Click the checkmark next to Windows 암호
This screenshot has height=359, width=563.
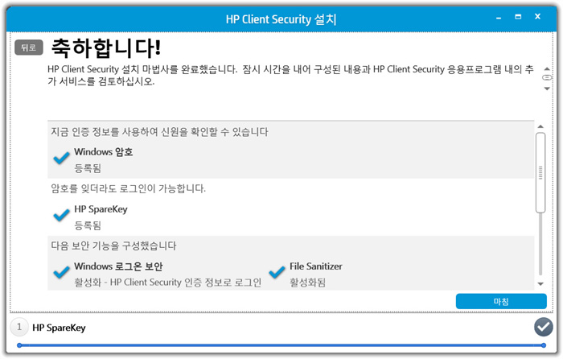61,158
